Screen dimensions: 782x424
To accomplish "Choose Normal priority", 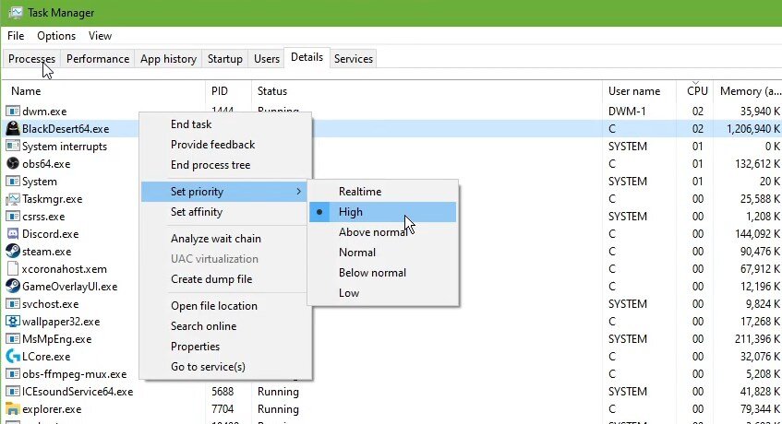I will coord(382,253).
